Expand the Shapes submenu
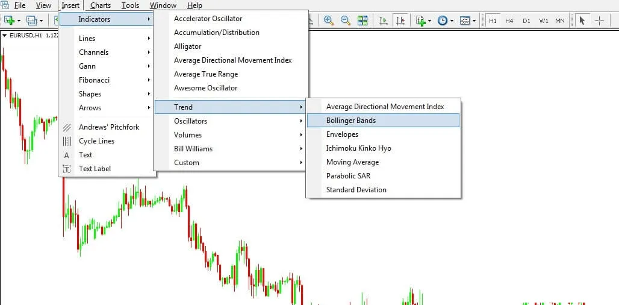 [x=106, y=93]
